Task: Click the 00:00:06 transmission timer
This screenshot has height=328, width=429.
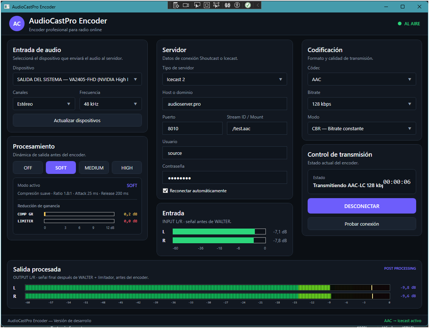Action: point(397,182)
